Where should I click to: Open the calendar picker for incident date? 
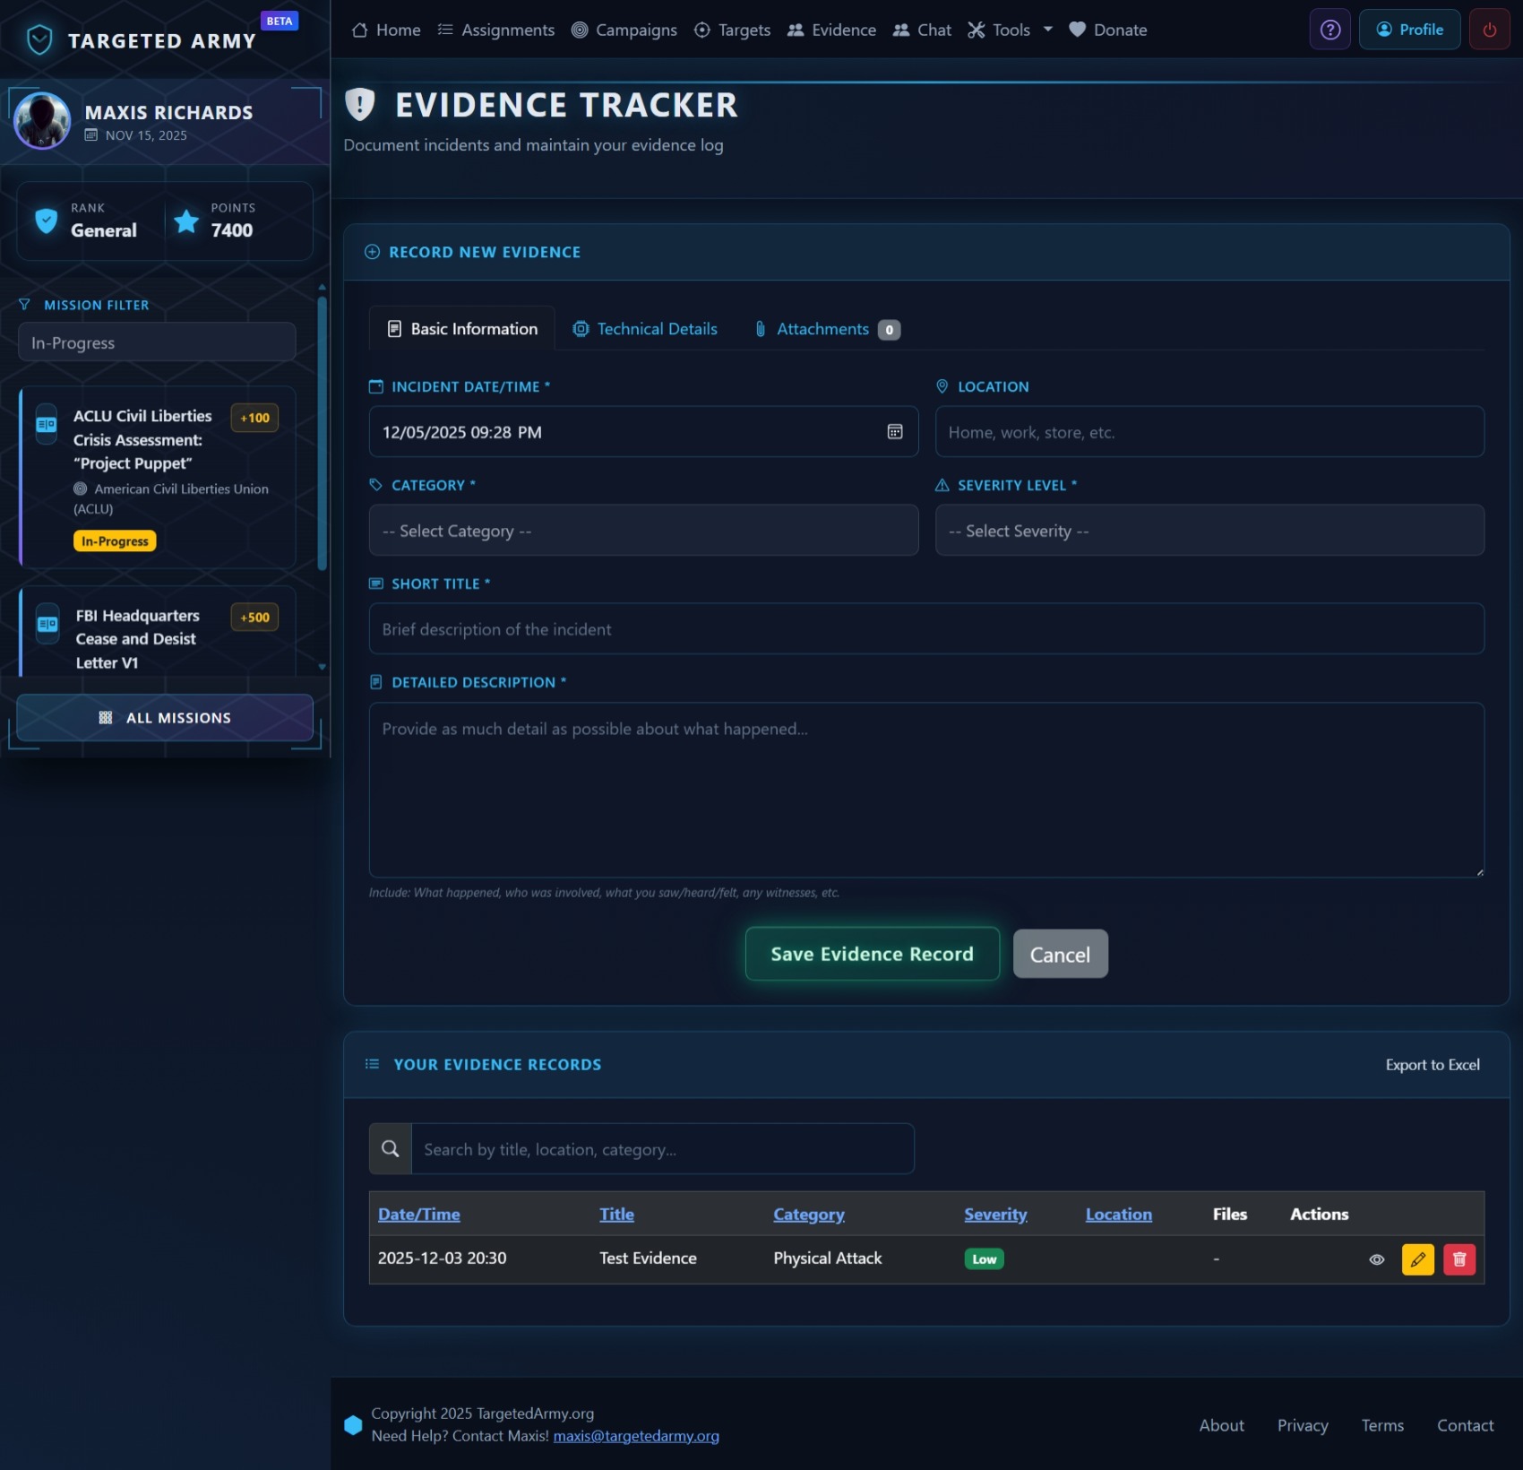[x=894, y=432]
